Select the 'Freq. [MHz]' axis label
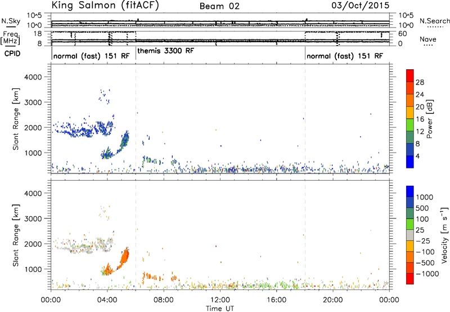Viewport: 450px width, 312px height. tap(11, 38)
